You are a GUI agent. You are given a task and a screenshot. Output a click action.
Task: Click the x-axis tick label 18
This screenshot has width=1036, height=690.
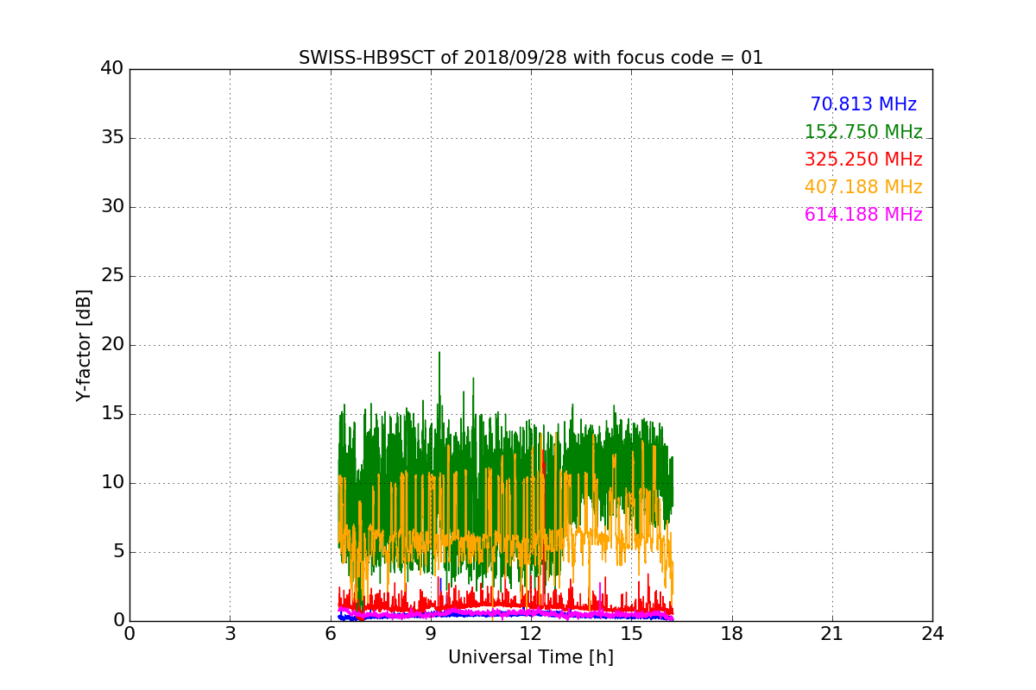732,633
